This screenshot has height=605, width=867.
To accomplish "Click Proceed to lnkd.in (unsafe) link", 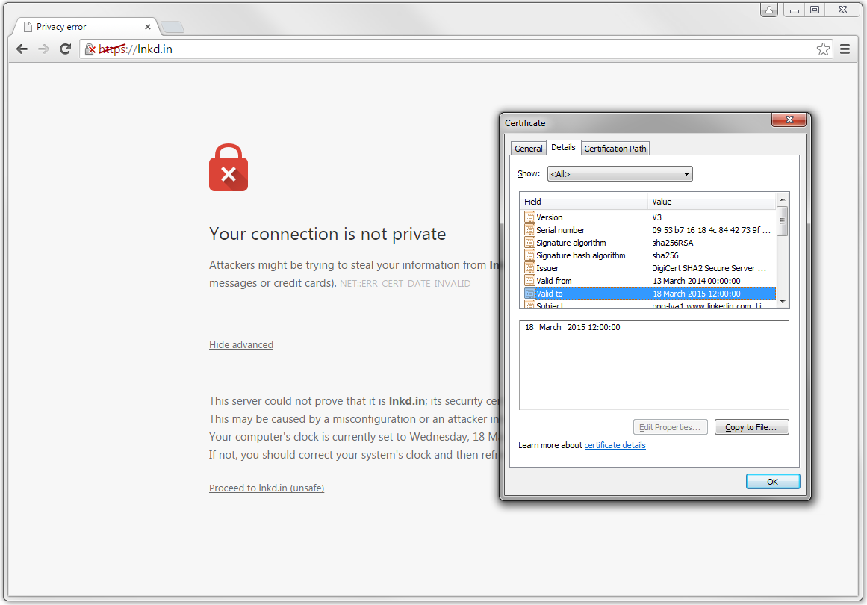I will [x=267, y=488].
